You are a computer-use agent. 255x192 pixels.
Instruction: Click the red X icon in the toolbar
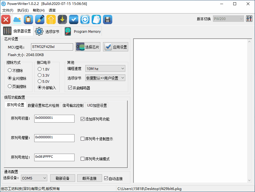pyautogui.click(x=6, y=19)
